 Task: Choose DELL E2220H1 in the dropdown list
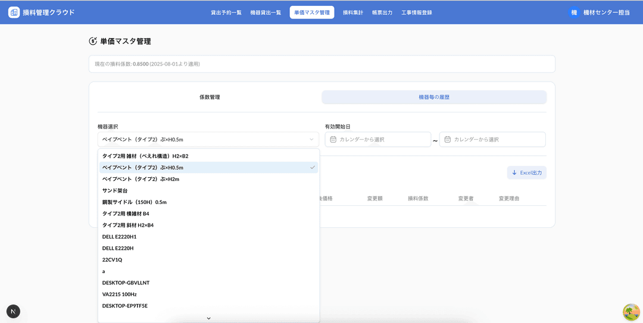pyautogui.click(x=119, y=237)
